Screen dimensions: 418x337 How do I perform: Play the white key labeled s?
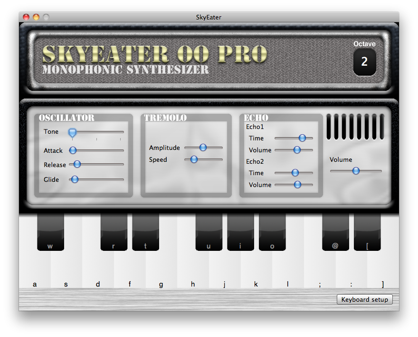[x=66, y=270]
